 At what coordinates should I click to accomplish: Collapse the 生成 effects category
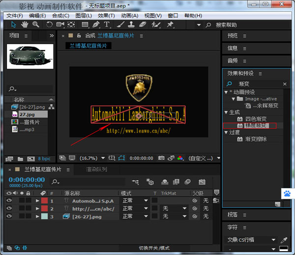coord(226,112)
